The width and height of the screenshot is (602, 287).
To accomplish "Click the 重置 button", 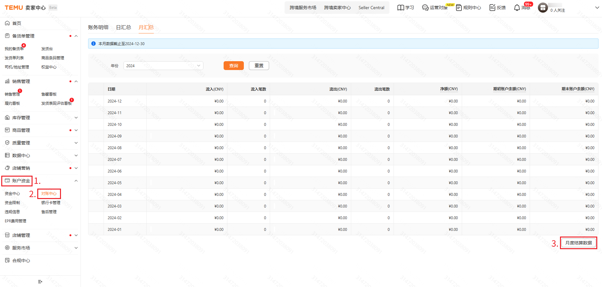I will pyautogui.click(x=259, y=66).
